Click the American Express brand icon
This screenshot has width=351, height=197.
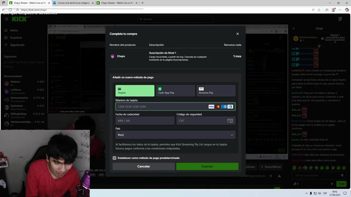point(224,107)
